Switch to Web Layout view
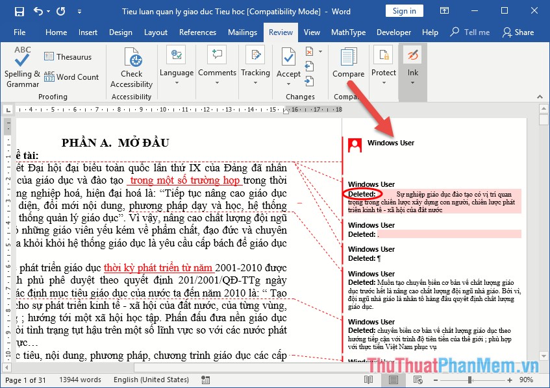Screen dimensions: 550x388 [417, 380]
